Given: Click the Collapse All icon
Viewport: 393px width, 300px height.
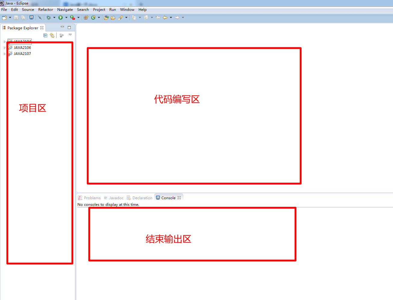Looking at the screenshot, I should (x=45, y=35).
